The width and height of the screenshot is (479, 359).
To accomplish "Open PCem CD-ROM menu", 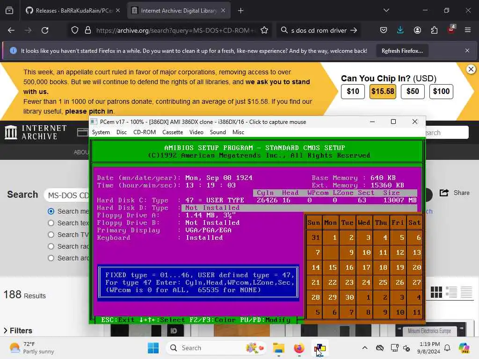I will tap(145, 132).
